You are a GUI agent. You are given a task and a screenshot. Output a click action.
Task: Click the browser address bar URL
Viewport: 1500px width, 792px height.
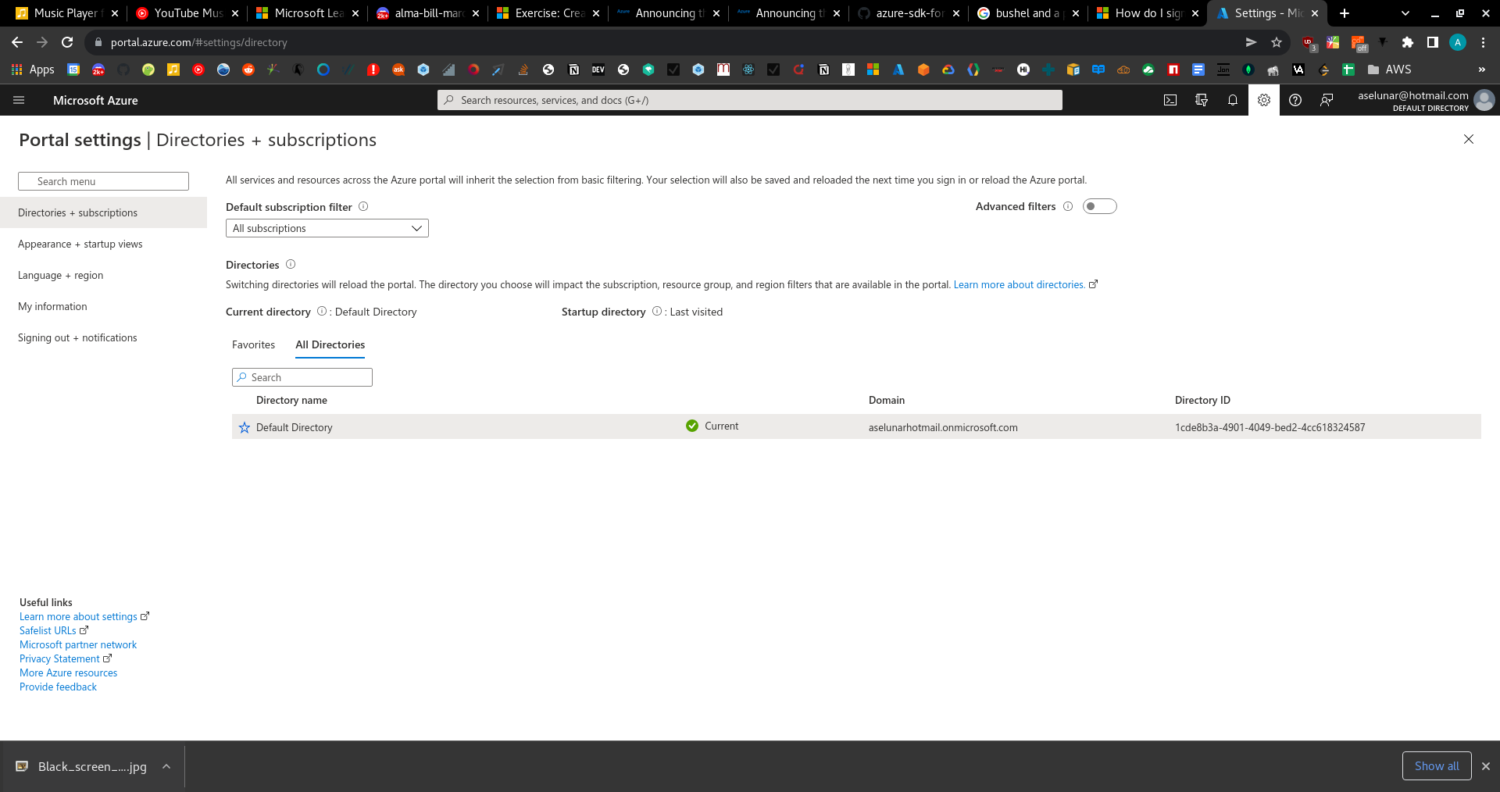(199, 42)
